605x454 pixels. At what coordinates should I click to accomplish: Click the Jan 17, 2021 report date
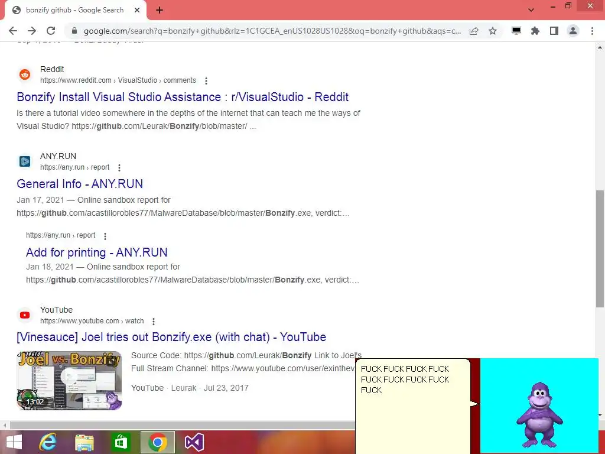(41, 200)
